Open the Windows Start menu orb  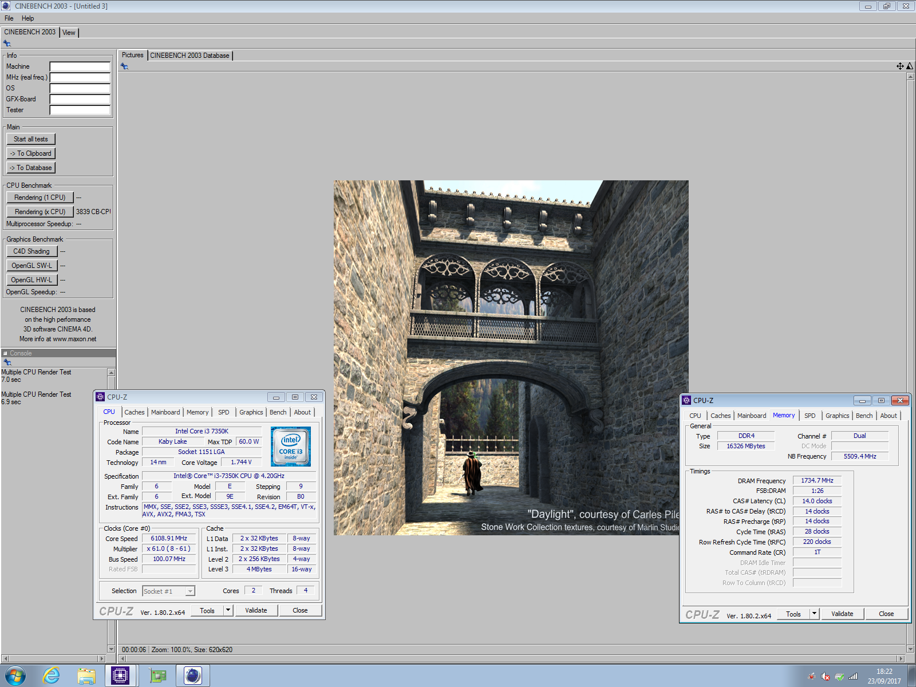pos(15,676)
